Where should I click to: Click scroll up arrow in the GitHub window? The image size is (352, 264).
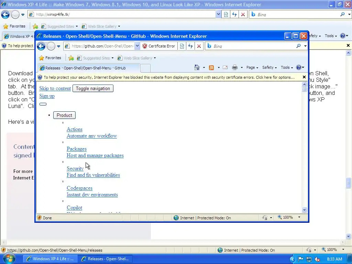[305, 85]
